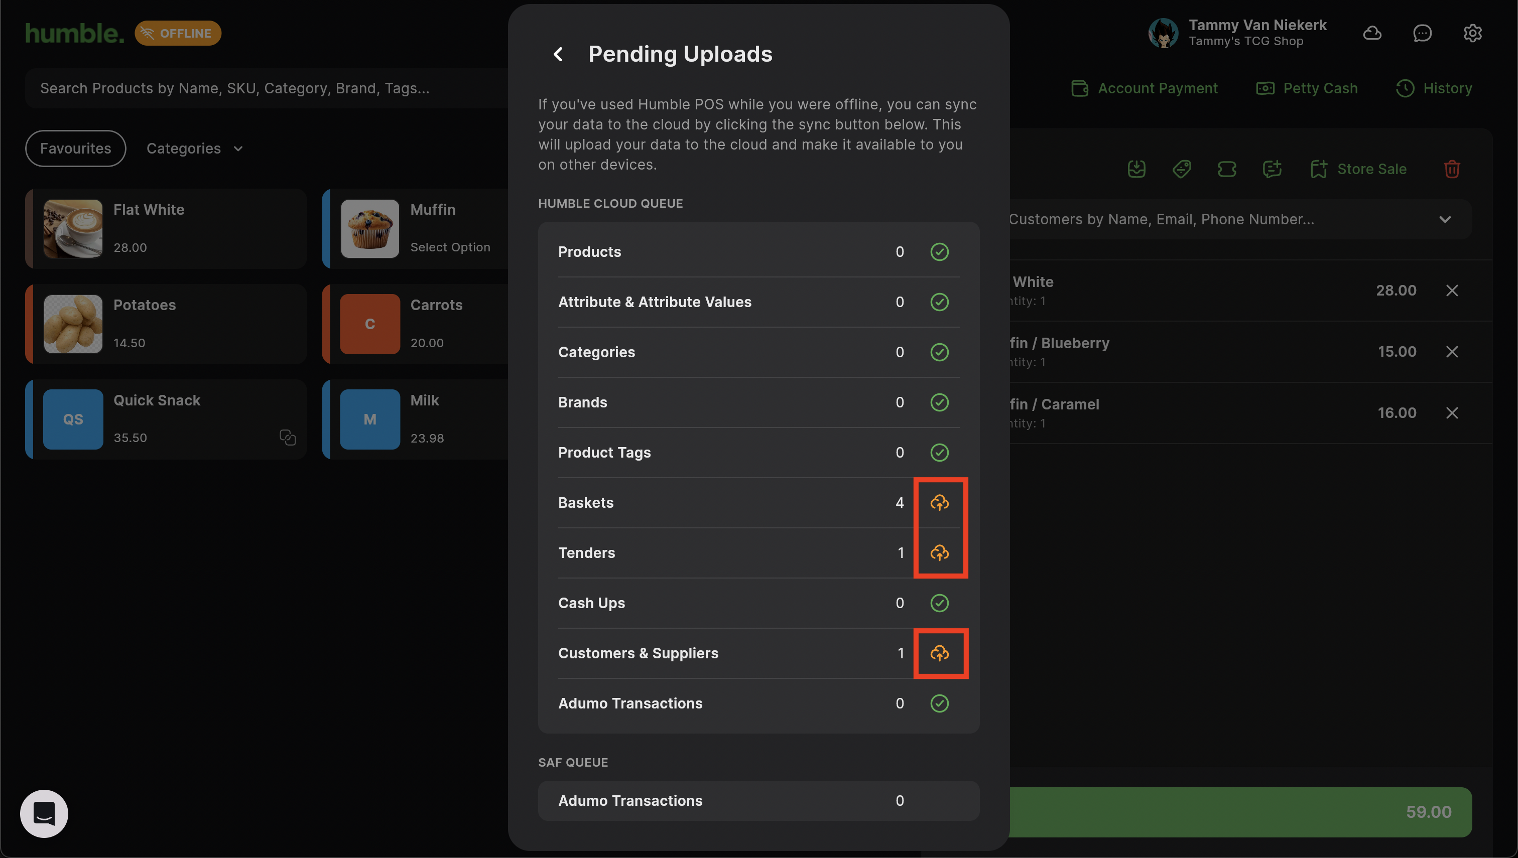This screenshot has height=858, width=1518.
Task: Delete the basket with the trash icon
Action: click(1451, 169)
